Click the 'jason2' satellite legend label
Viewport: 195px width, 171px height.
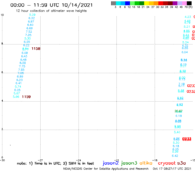111,163
